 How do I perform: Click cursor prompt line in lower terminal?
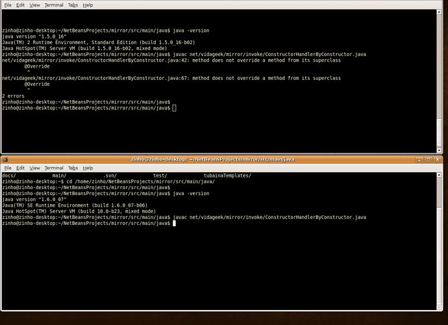(x=89, y=224)
